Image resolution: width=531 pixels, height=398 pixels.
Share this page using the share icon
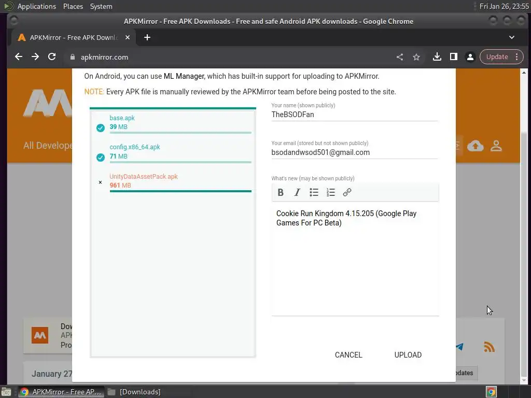(400, 57)
